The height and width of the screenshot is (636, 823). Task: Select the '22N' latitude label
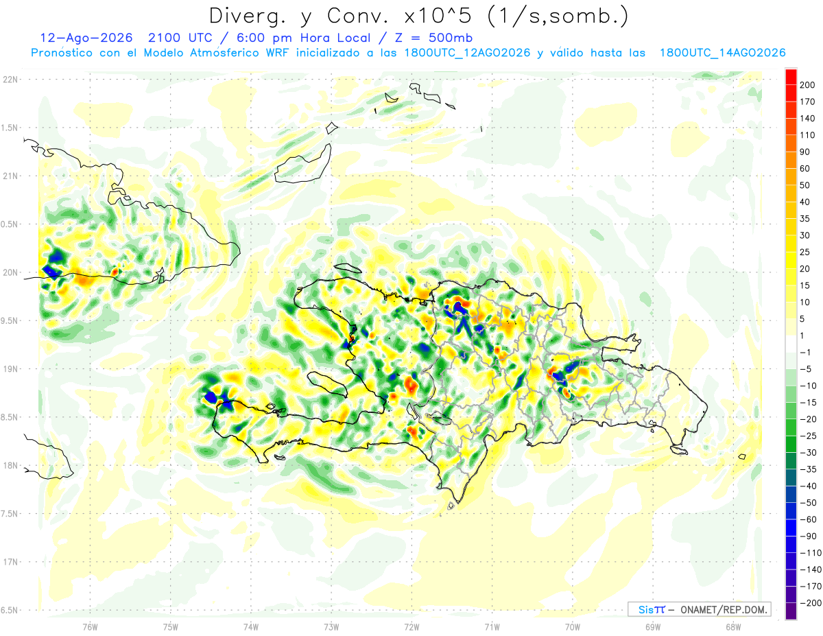click(10, 80)
